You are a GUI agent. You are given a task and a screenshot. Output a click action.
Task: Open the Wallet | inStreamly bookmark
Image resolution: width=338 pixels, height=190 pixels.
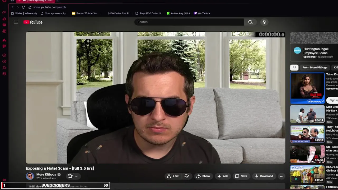24,13
